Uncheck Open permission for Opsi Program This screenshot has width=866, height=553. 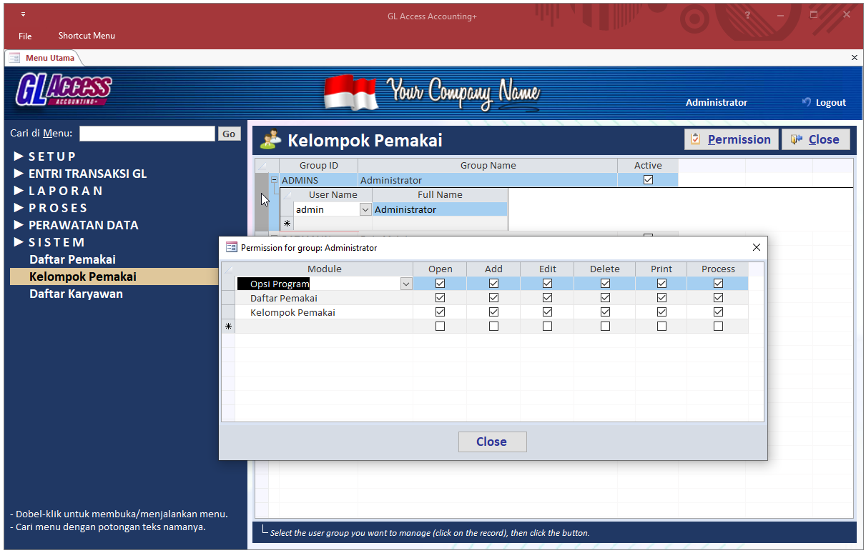click(440, 284)
